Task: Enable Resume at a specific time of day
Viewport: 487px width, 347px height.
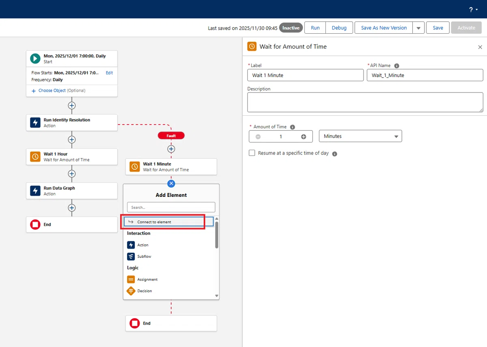Action: click(x=252, y=153)
